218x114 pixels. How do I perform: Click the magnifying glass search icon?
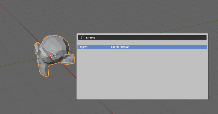click(82, 38)
